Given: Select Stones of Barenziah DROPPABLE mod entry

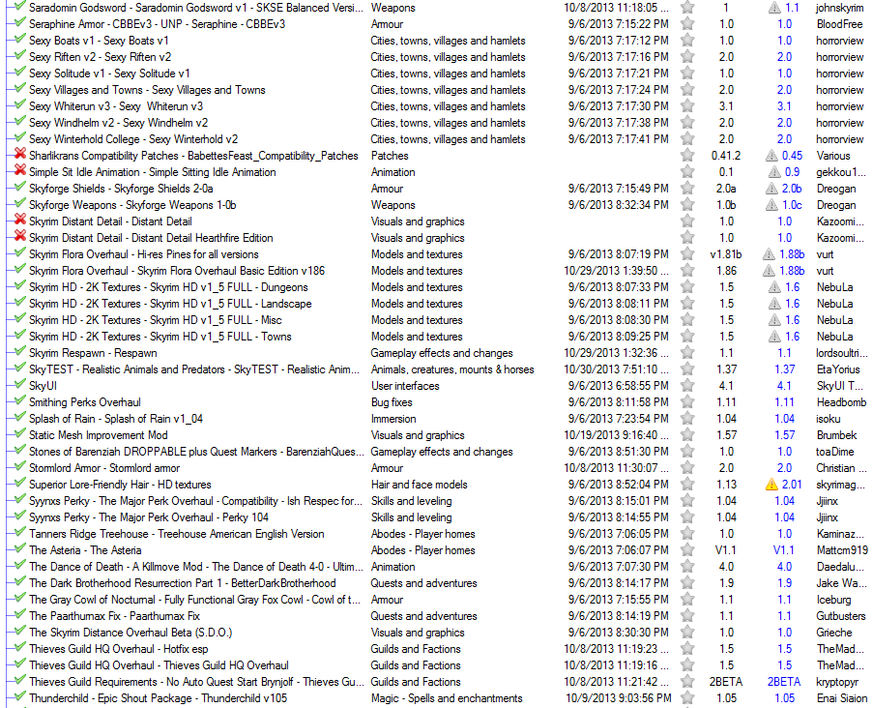Looking at the screenshot, I should point(196,452).
